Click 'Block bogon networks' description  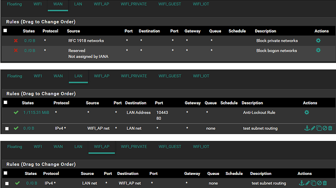click(277, 51)
